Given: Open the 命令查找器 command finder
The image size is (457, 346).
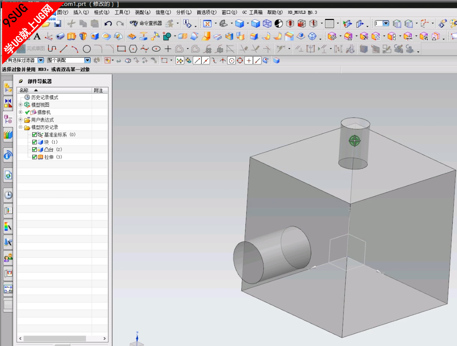Looking at the screenshot, I should [146, 23].
